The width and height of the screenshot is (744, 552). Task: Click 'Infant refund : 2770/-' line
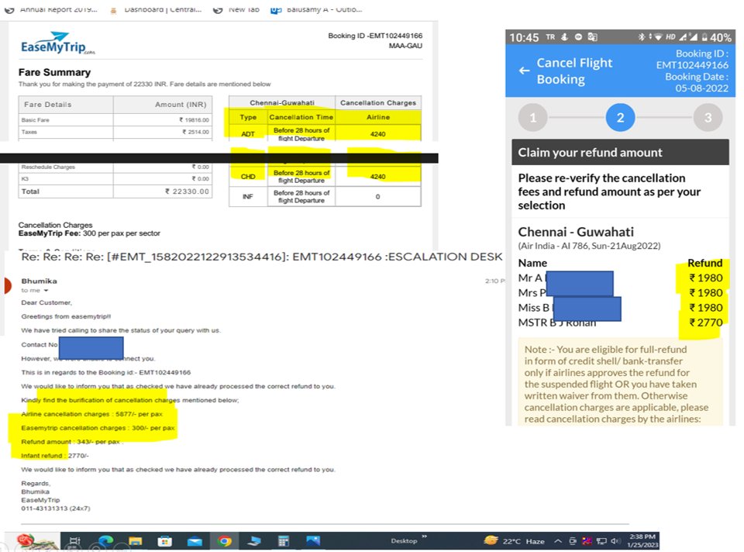point(54,456)
